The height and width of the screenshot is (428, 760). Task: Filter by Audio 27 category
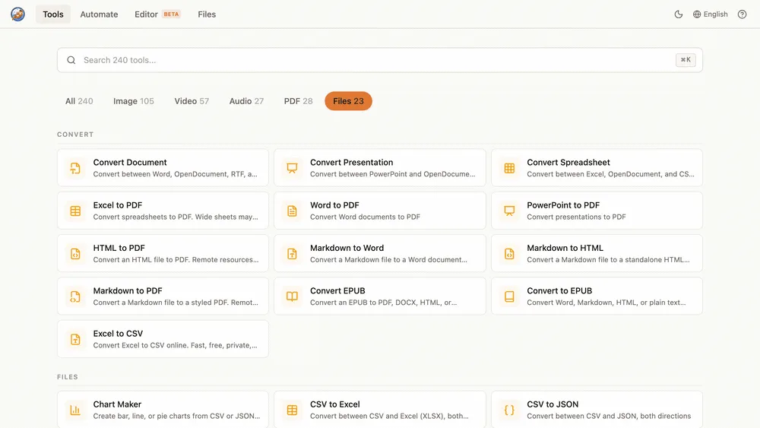(x=246, y=101)
